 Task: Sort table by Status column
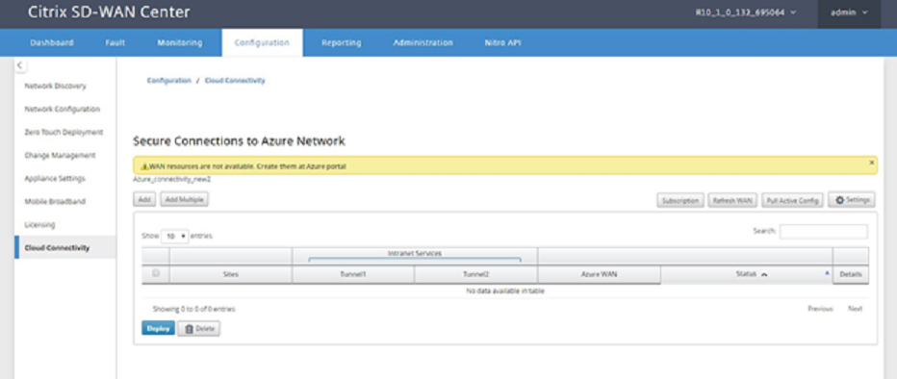point(746,274)
